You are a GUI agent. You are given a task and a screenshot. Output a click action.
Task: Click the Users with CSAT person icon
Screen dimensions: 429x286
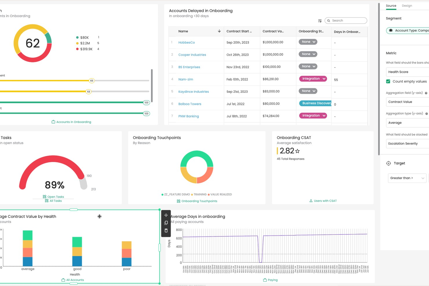pos(311,201)
